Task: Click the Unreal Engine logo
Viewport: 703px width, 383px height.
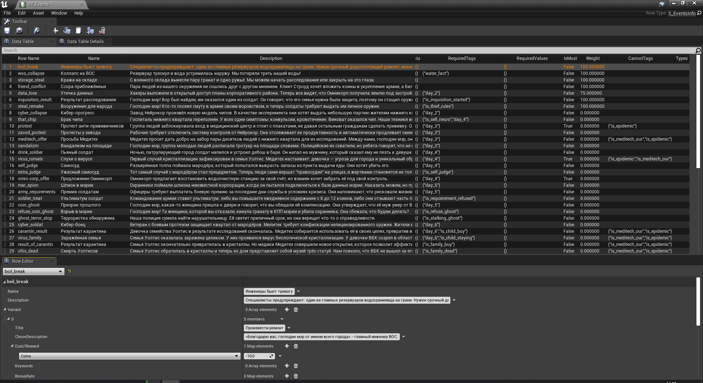Action: tap(4, 4)
